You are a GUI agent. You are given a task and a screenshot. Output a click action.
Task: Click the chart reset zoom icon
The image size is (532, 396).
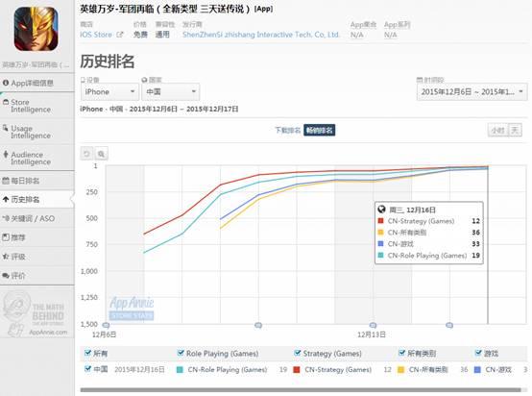(x=86, y=154)
